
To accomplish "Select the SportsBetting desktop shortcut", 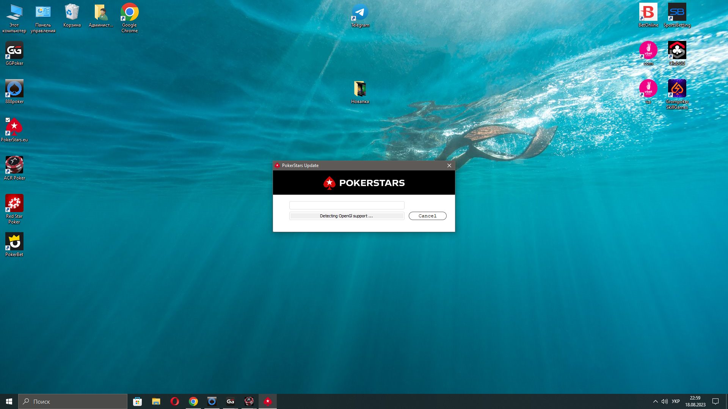I will [x=677, y=15].
